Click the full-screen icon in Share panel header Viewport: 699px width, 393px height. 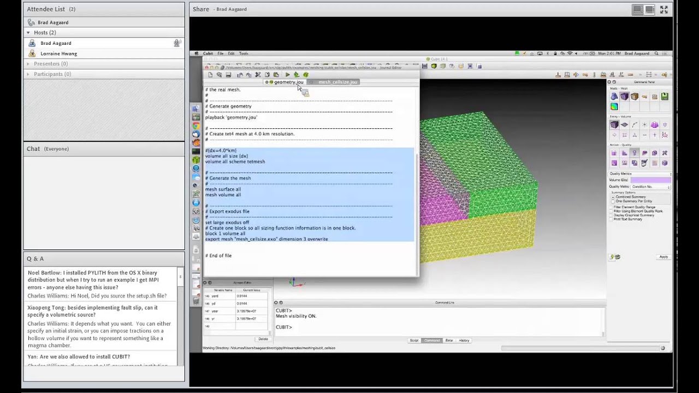pos(664,9)
